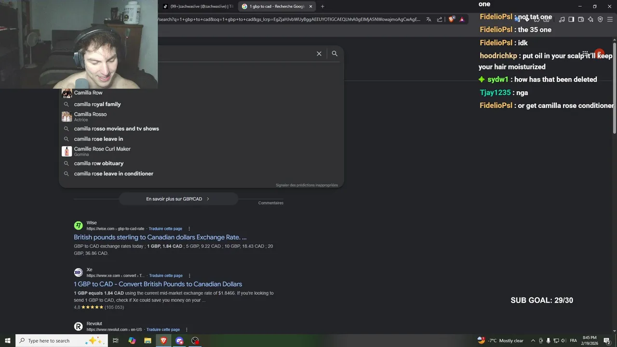Expand the hidden system tray icons chevron
Screen dimensions: 617x347
pyautogui.click(x=533, y=341)
